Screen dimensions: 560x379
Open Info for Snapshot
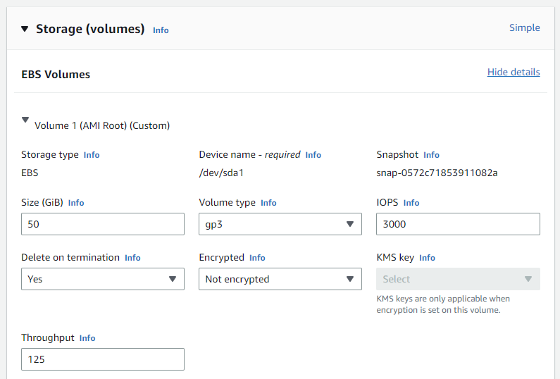tap(431, 155)
